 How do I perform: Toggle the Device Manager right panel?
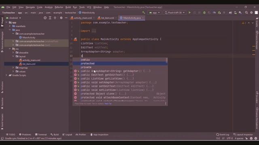[257, 40]
